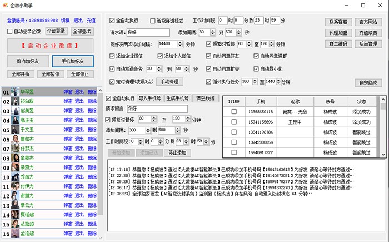The width and height of the screenshot is (389, 242).
Task: Toggle 自动同意扩容 checkbox
Action: tap(208, 69)
